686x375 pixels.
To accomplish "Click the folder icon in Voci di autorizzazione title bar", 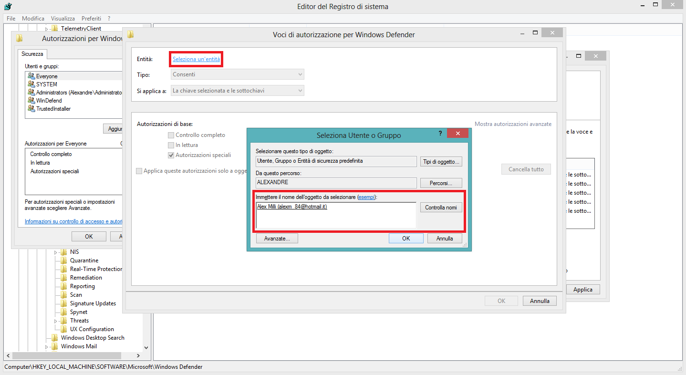I will pos(130,34).
